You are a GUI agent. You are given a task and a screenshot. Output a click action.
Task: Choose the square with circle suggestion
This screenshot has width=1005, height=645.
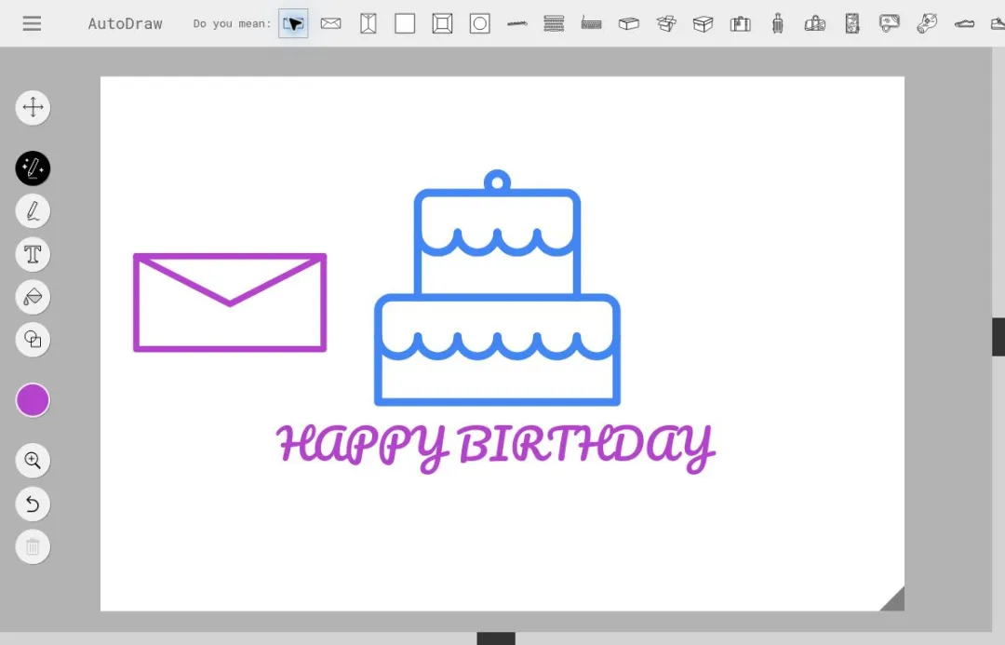479,23
